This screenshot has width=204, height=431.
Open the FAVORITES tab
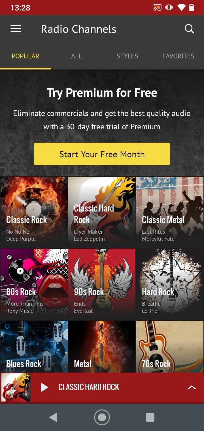point(178,56)
